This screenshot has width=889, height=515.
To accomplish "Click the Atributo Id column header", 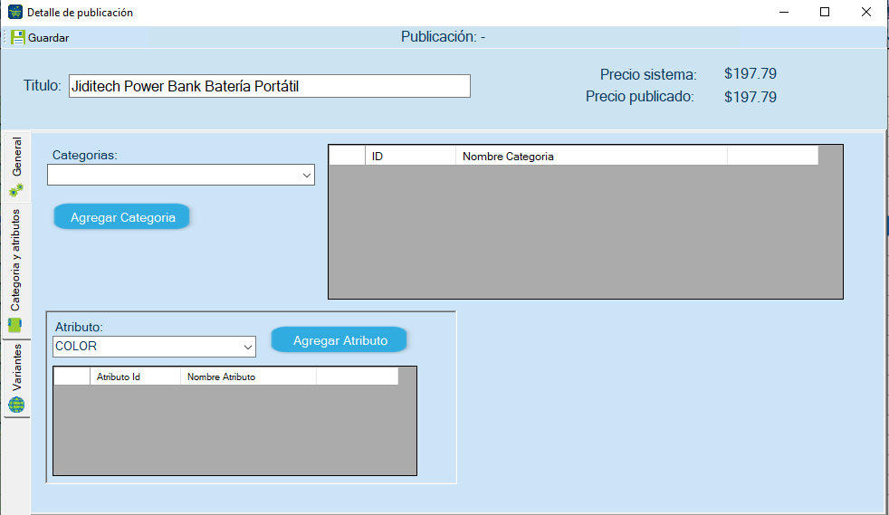I will (135, 377).
